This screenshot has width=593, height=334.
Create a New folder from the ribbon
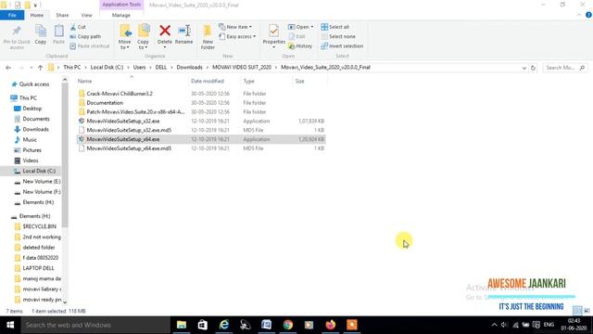coord(208,37)
